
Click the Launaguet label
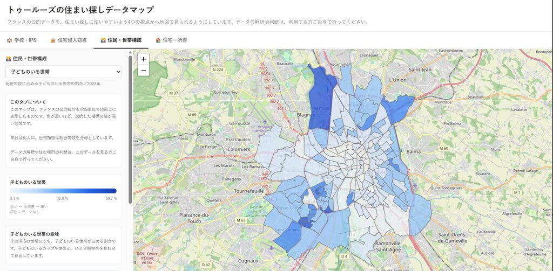(x=369, y=55)
